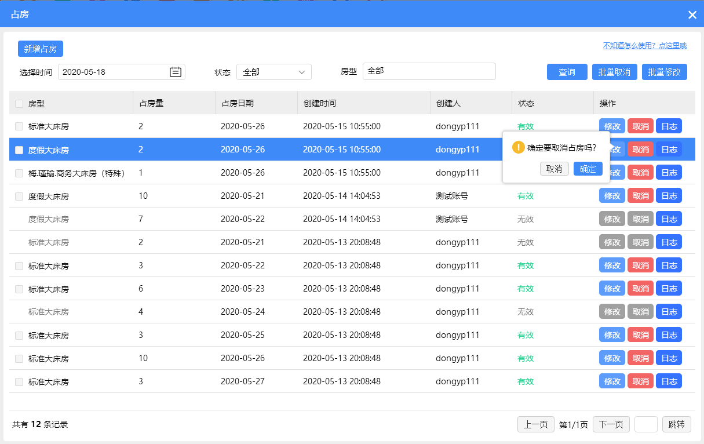Image resolution: width=704 pixels, height=444 pixels.
Task: Select checkbox of 标准大床房 dated 2020-05-25
Action: click(19, 335)
